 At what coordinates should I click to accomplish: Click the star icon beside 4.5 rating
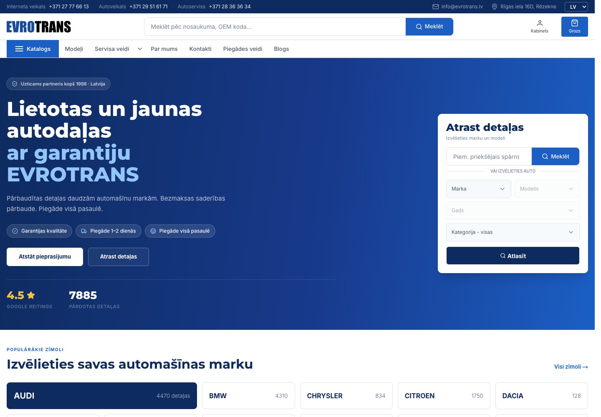[x=31, y=295]
